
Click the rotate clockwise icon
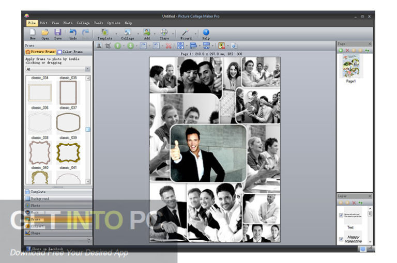pos(143,46)
